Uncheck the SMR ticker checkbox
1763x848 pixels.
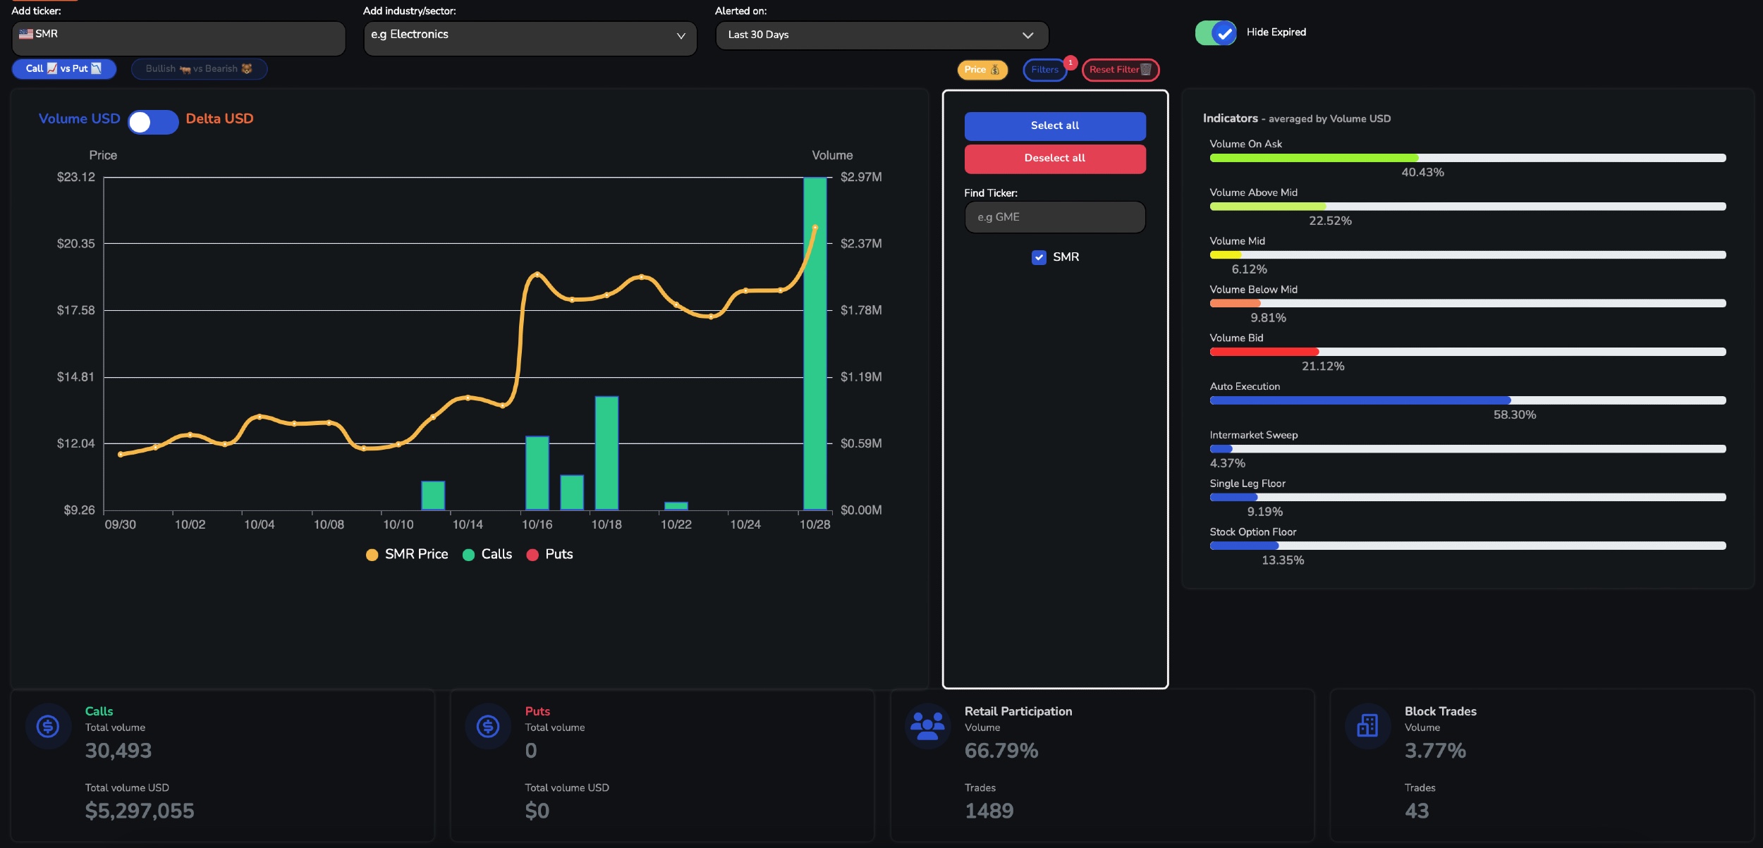pos(1039,257)
